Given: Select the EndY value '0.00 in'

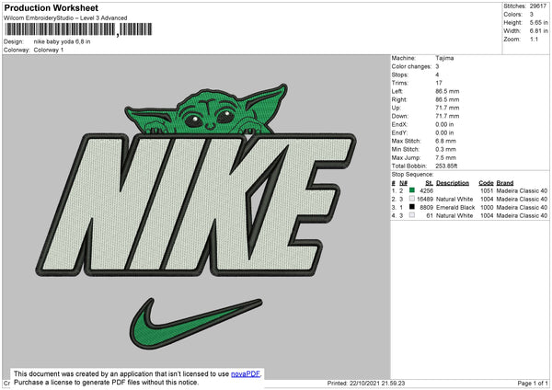Looking at the screenshot, I should coord(444,132).
